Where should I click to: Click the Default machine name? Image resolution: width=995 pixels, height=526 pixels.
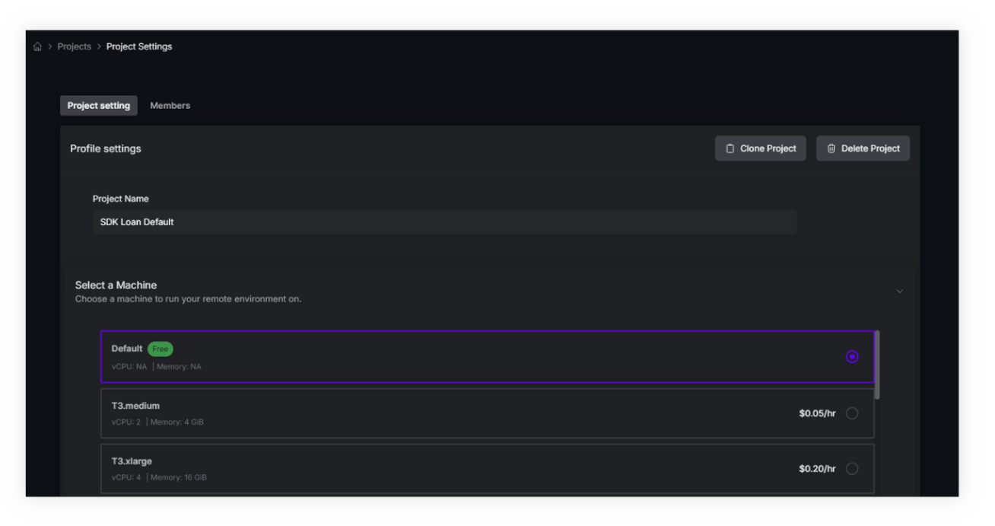pos(127,349)
